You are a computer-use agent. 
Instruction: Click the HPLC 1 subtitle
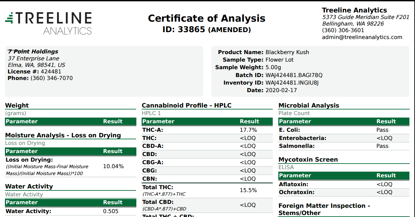[x=151, y=113]
